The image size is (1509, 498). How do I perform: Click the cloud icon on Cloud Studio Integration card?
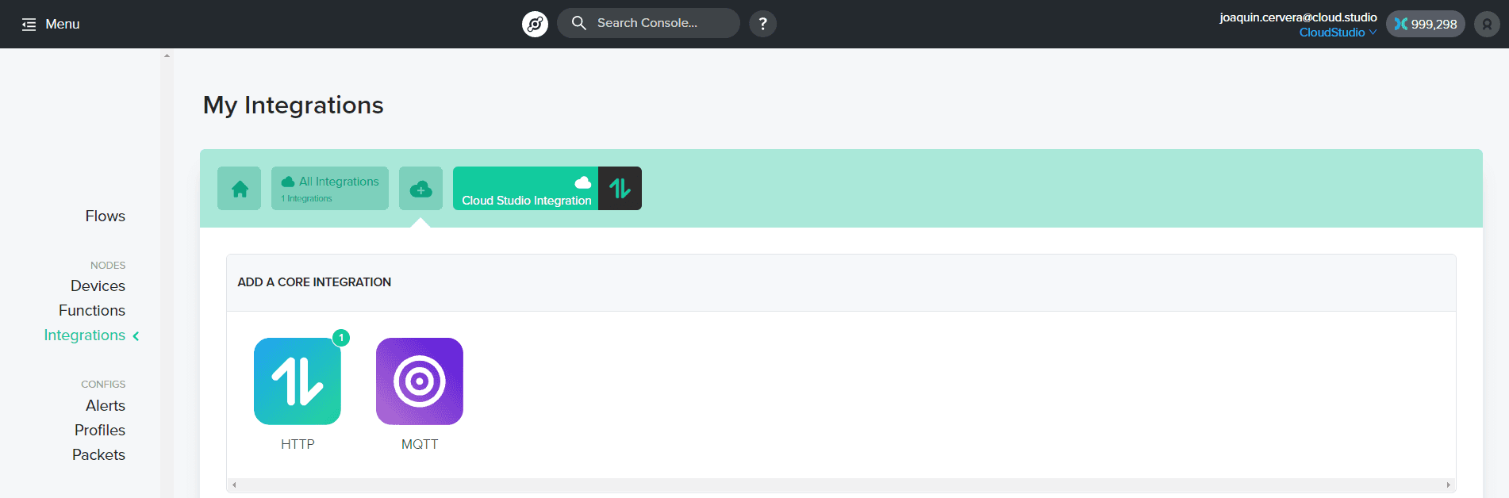pos(583,182)
